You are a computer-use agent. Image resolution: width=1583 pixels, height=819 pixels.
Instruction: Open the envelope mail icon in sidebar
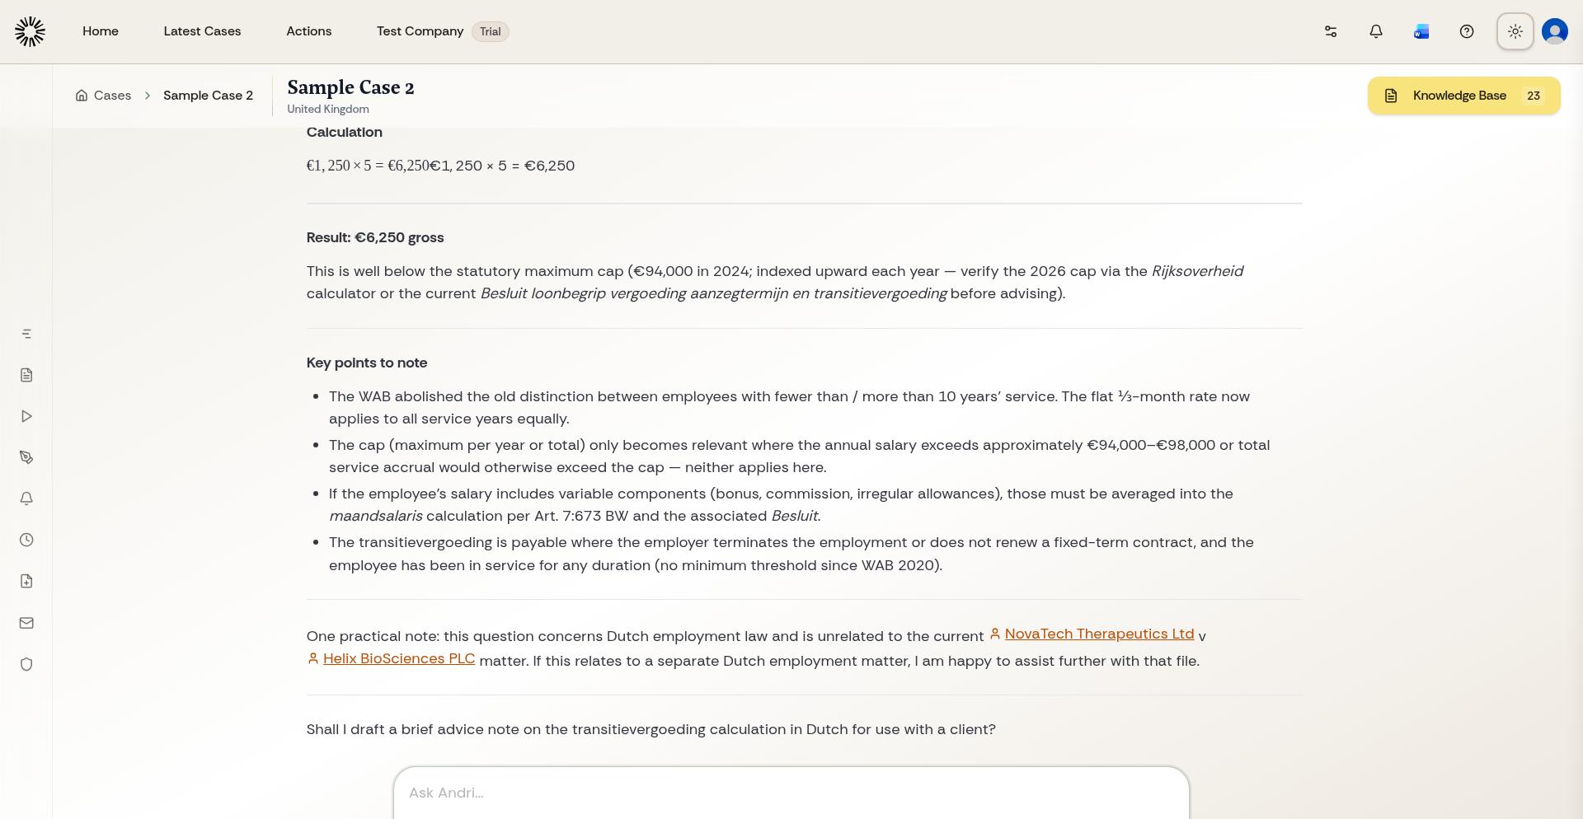tap(26, 623)
